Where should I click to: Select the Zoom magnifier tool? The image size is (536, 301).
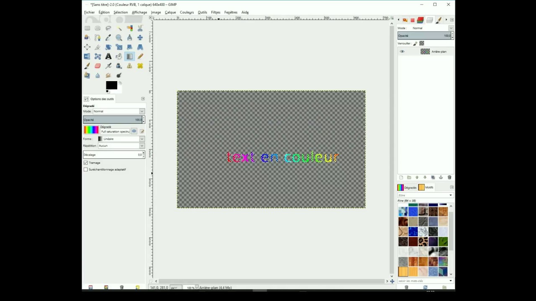[119, 38]
